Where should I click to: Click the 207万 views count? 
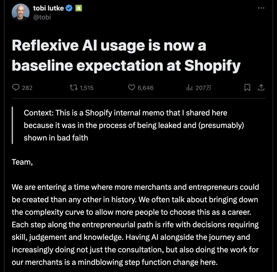[x=203, y=88]
